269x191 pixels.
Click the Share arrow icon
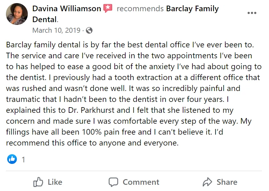click(207, 182)
